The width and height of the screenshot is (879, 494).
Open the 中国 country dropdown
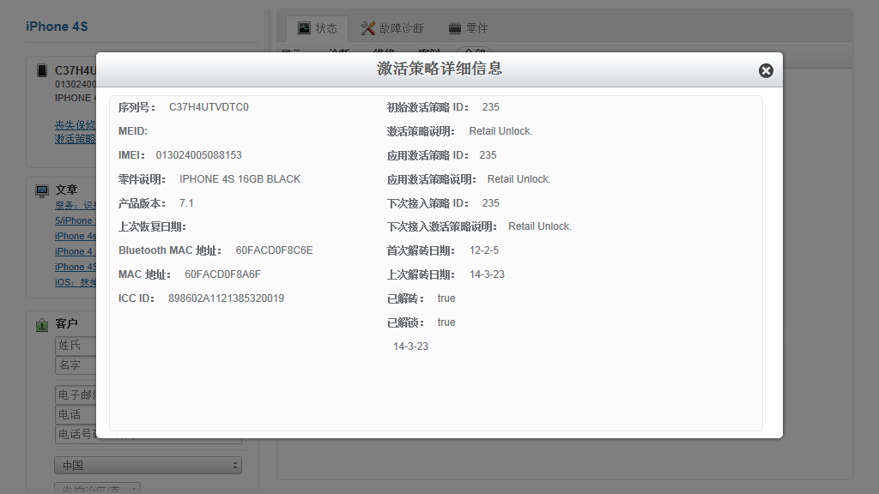[148, 466]
